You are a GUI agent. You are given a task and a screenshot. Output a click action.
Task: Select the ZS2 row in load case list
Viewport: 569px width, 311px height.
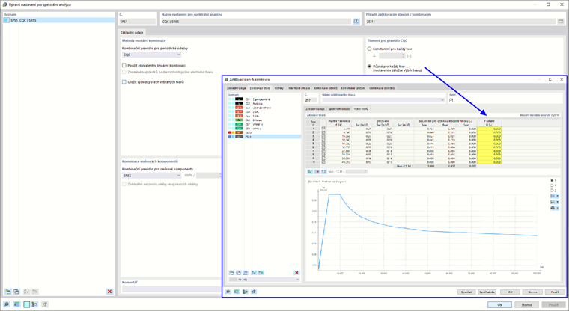click(264, 103)
